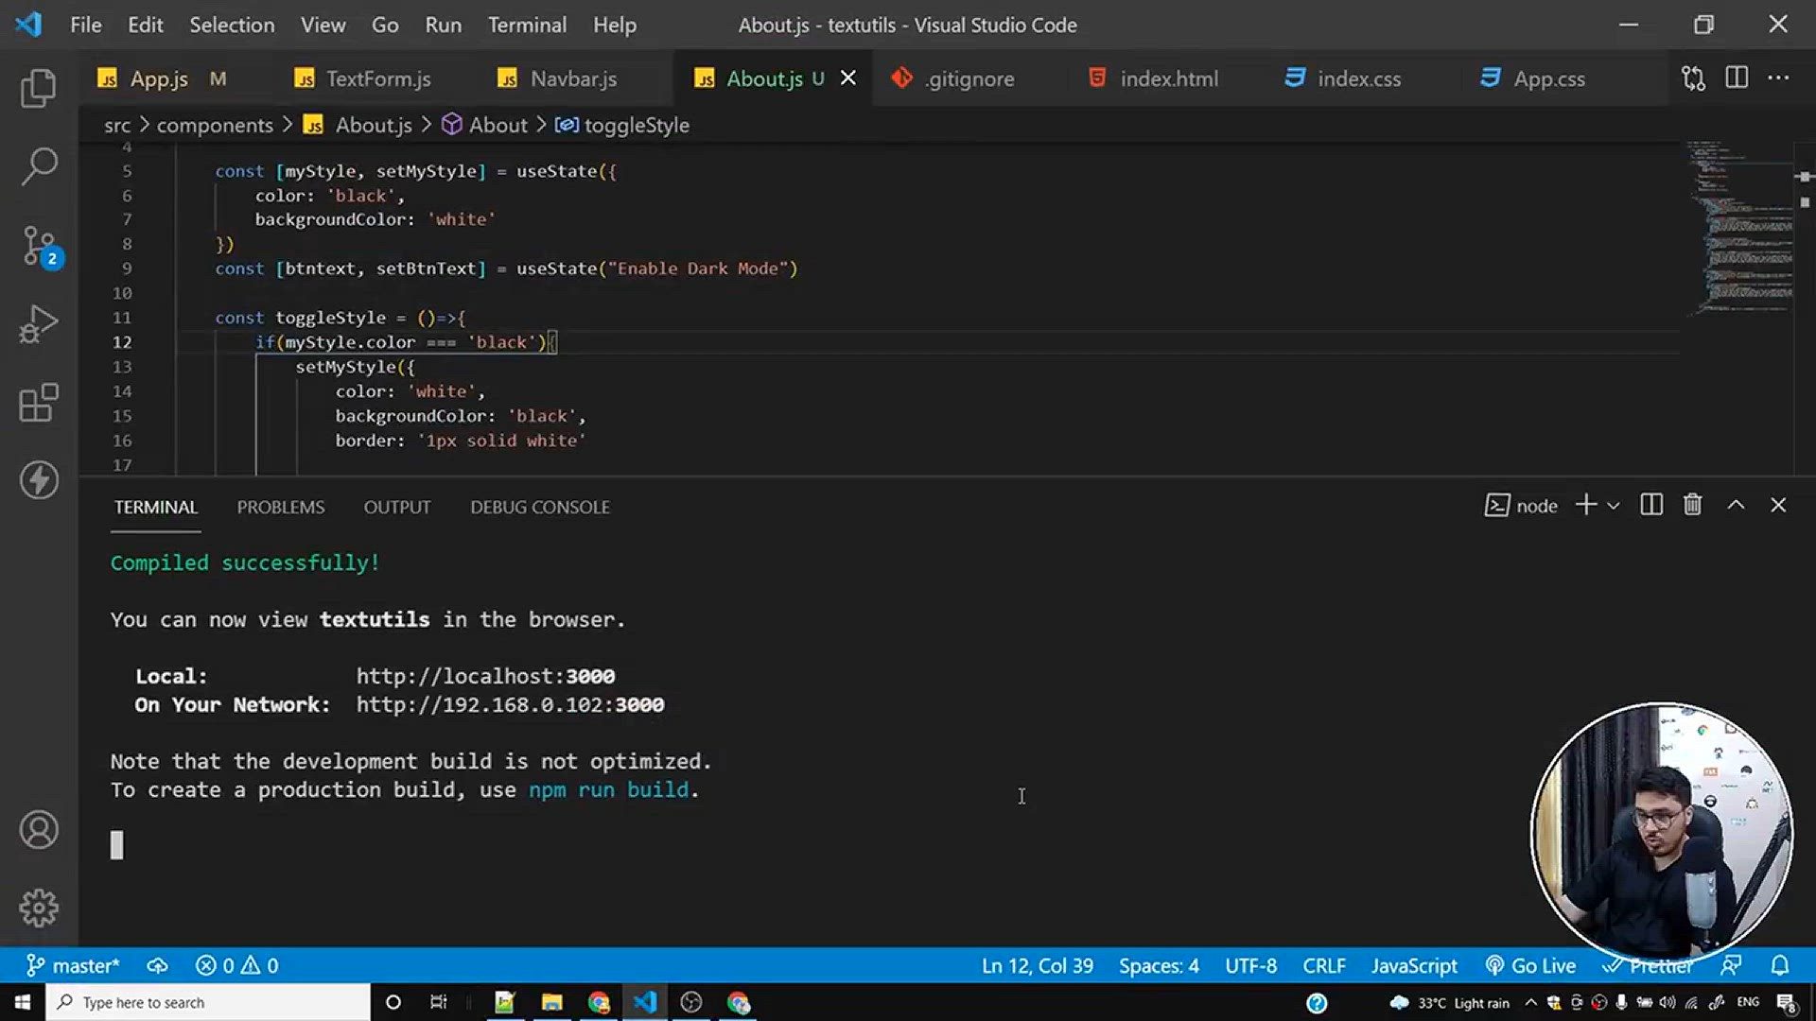The image size is (1816, 1021).
Task: Open the Thunder Client lightning icon
Action: [39, 480]
